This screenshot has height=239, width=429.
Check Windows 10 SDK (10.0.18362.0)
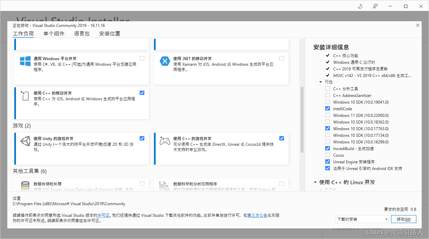pos(328,122)
